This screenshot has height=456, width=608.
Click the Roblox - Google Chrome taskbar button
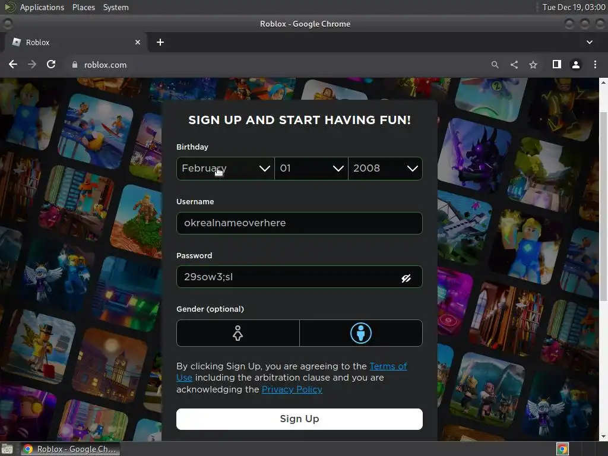(70, 449)
